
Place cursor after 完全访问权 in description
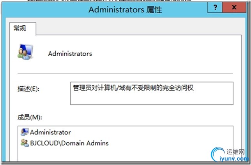click(194, 88)
